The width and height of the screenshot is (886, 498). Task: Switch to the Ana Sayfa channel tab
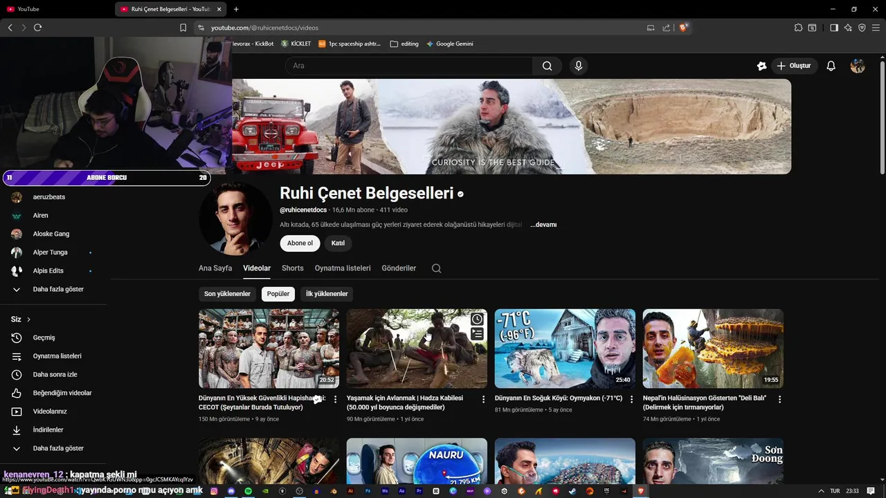click(215, 268)
